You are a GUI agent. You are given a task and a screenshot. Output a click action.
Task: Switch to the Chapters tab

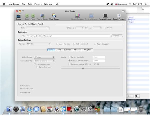click(88, 50)
